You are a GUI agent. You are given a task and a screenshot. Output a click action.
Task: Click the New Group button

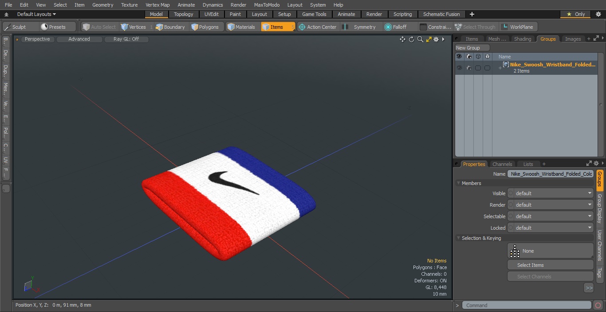(x=472, y=48)
